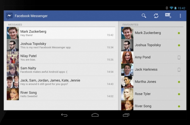Select the 'You are bias.' message preview
The height and width of the screenshot is (125, 190).
click(x=28, y=59)
